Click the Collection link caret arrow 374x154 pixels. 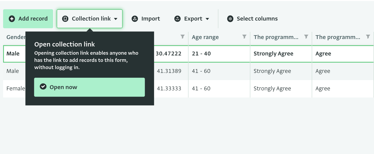pos(116,19)
